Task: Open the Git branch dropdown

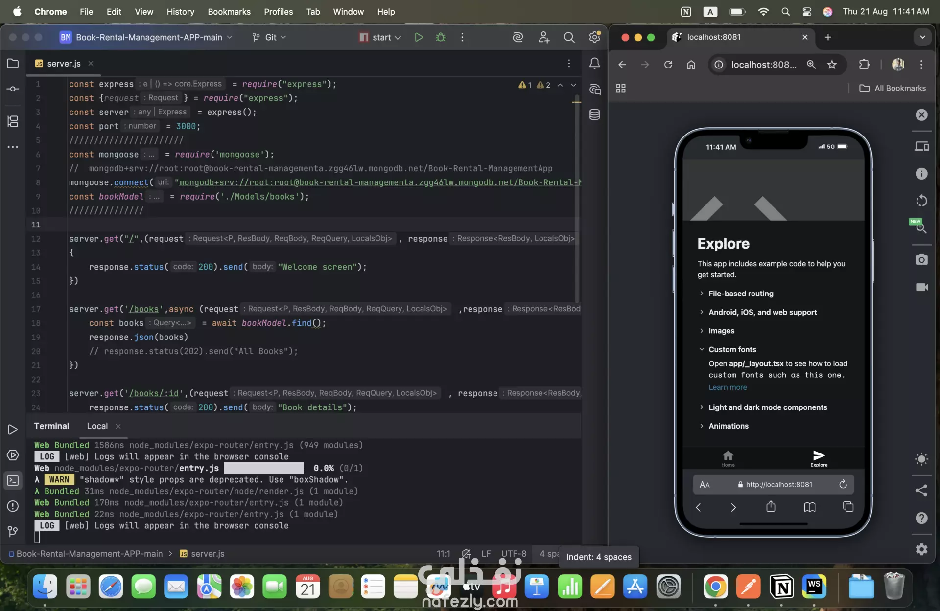Action: point(269,37)
